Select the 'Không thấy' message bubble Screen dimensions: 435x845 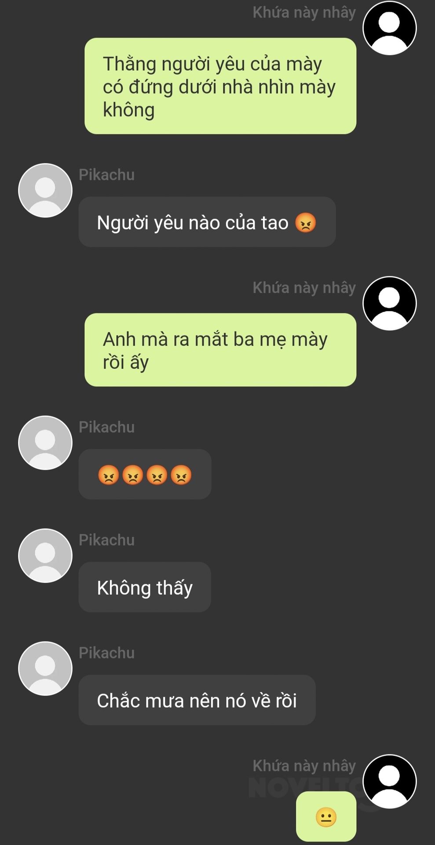[145, 587]
